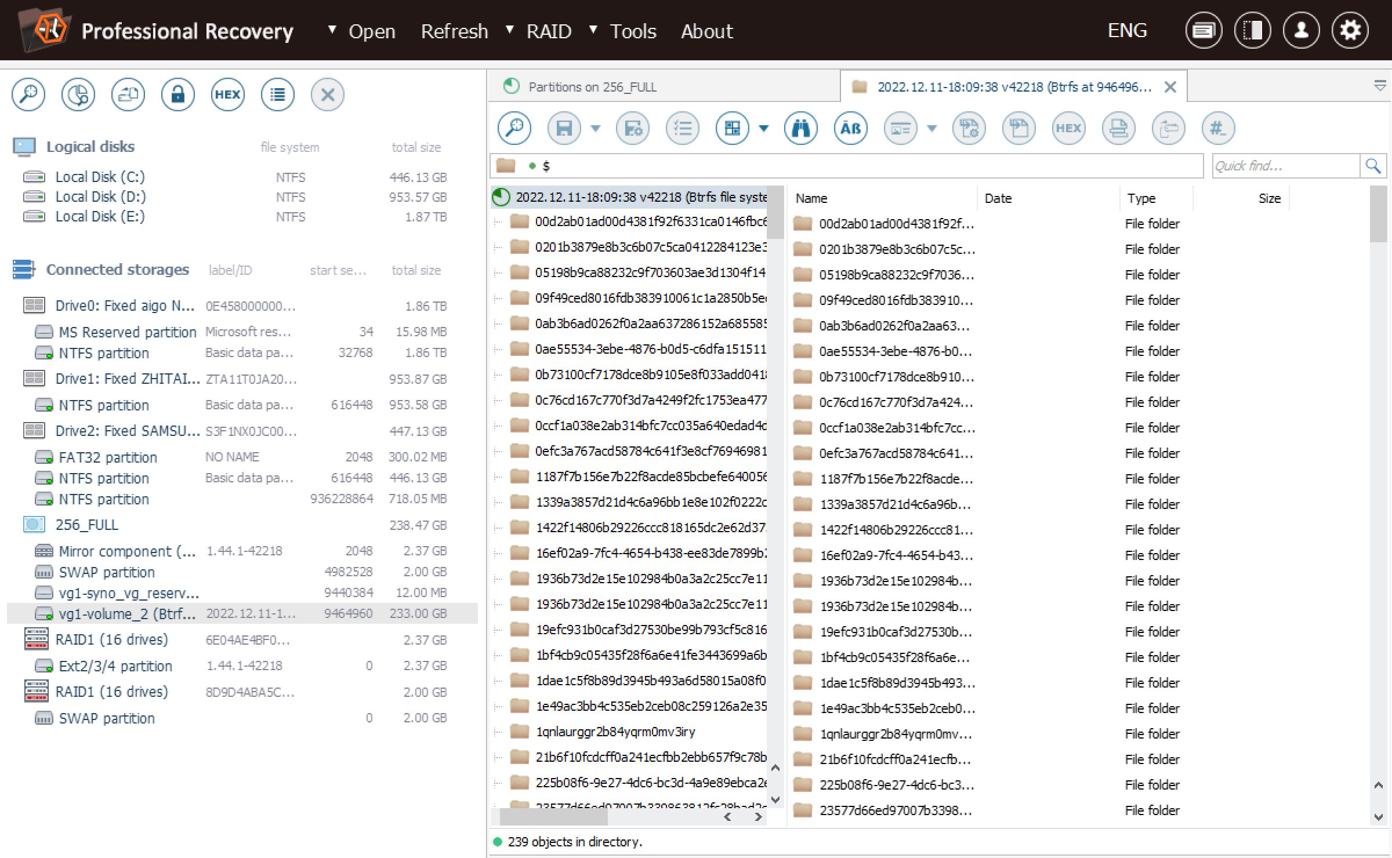Click the file list vertical scrollbar thumb
1392x858 pixels.
1378,214
